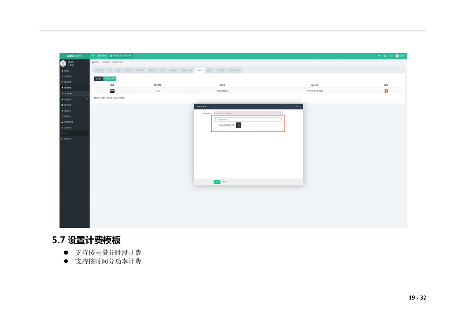This screenshot has width=466, height=329.
Task: Select the Edward search result option
Action: [x=227, y=125]
